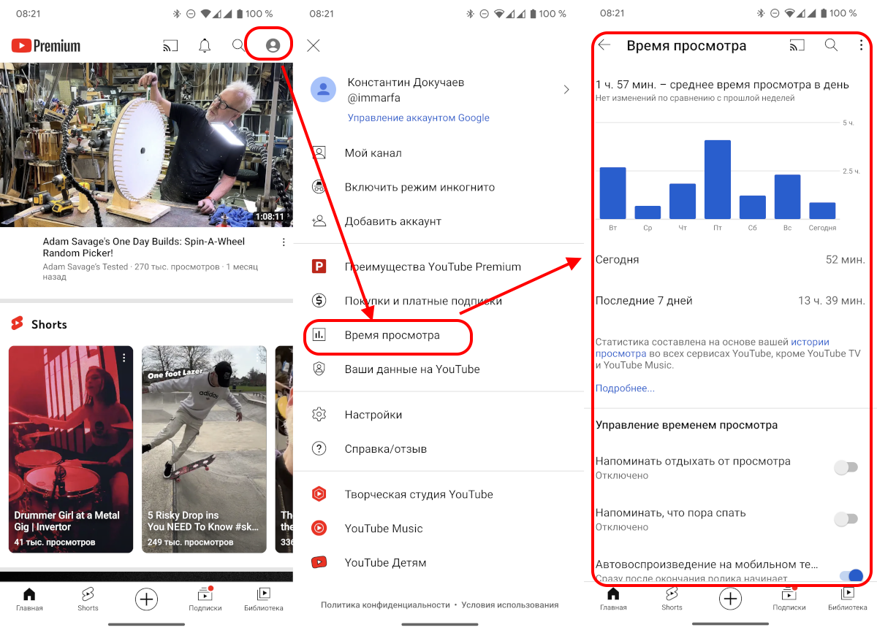Viewport: 877px width, 633px height.
Task: Tap Библиотека tab on Время просмотра screen
Action: [x=848, y=599]
